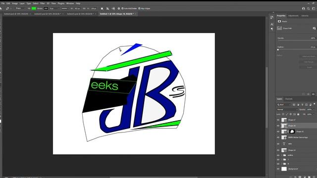
Task: Click the green Fill color swatch
Action: tap(34, 8)
